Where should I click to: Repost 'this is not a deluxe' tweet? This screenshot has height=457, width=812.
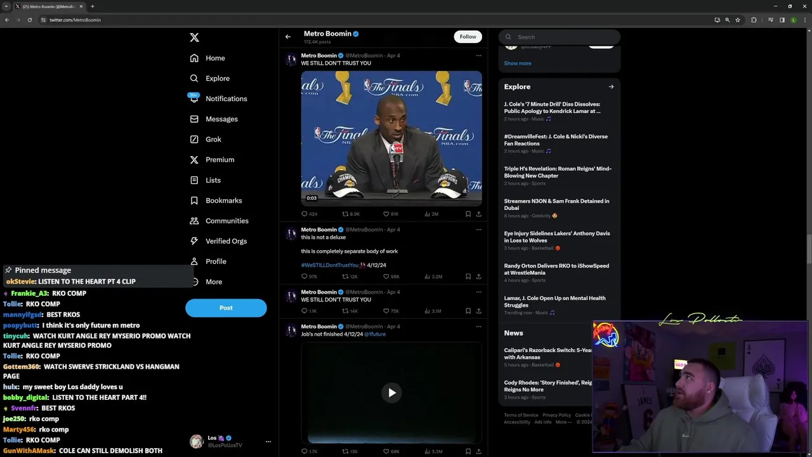click(x=345, y=277)
